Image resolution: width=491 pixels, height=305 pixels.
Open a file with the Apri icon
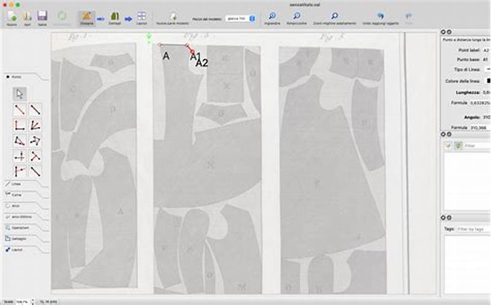27,17
